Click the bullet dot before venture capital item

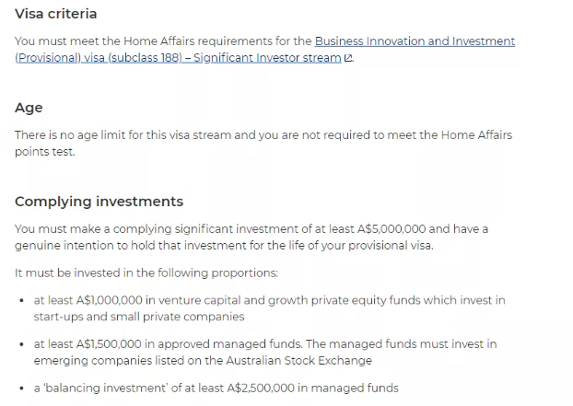pos(21,301)
